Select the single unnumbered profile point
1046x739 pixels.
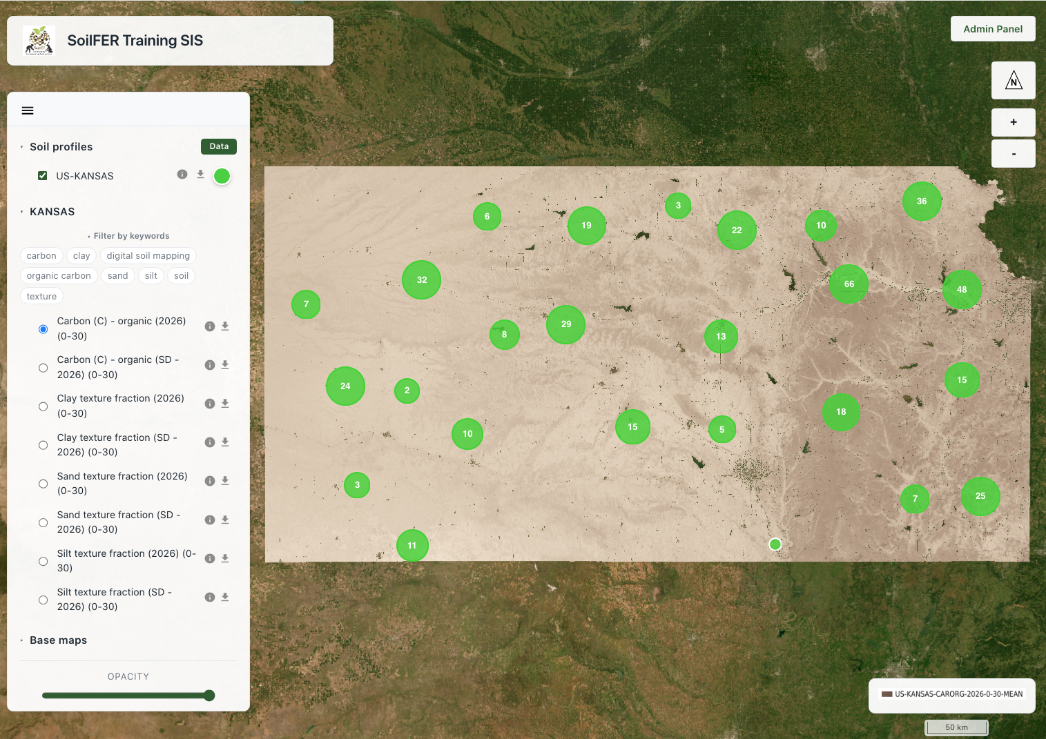click(x=775, y=544)
